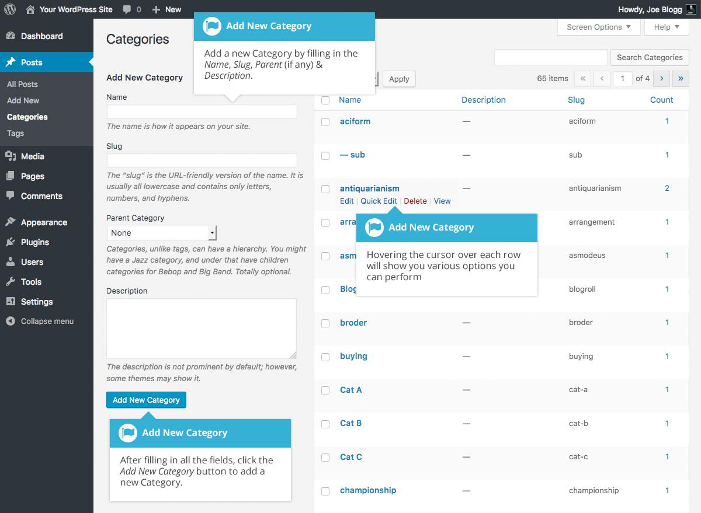Viewport: 701px width, 513px height.
Task: Check the Cat A category checkbox
Action: (x=325, y=390)
